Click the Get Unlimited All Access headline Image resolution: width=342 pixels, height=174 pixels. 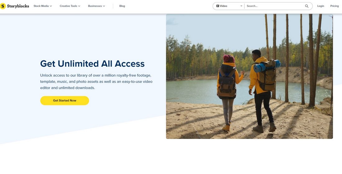(92, 64)
